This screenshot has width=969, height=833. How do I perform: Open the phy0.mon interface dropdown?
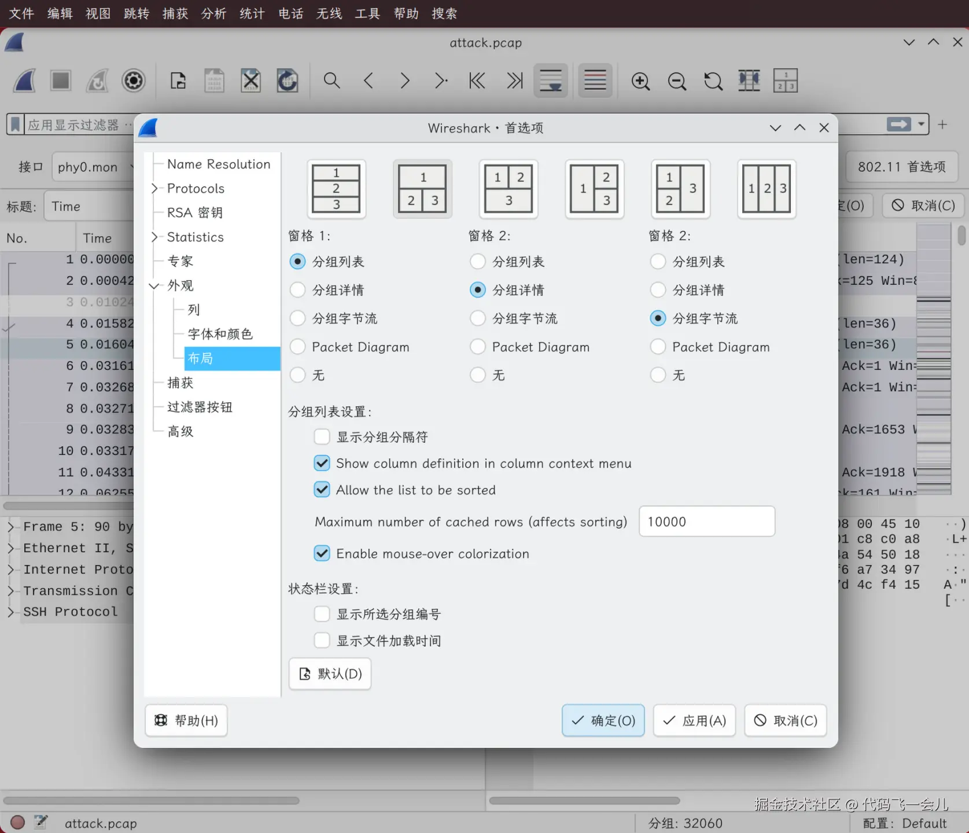(93, 167)
